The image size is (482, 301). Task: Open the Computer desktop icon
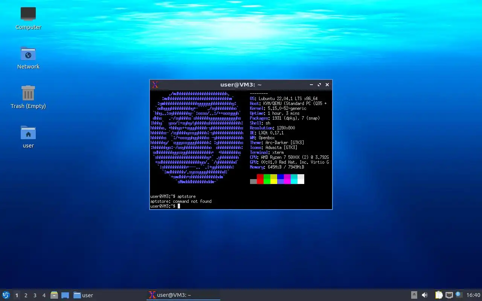[28, 18]
